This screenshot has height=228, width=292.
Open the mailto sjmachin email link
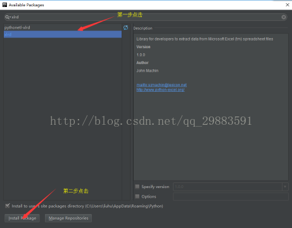(162, 85)
